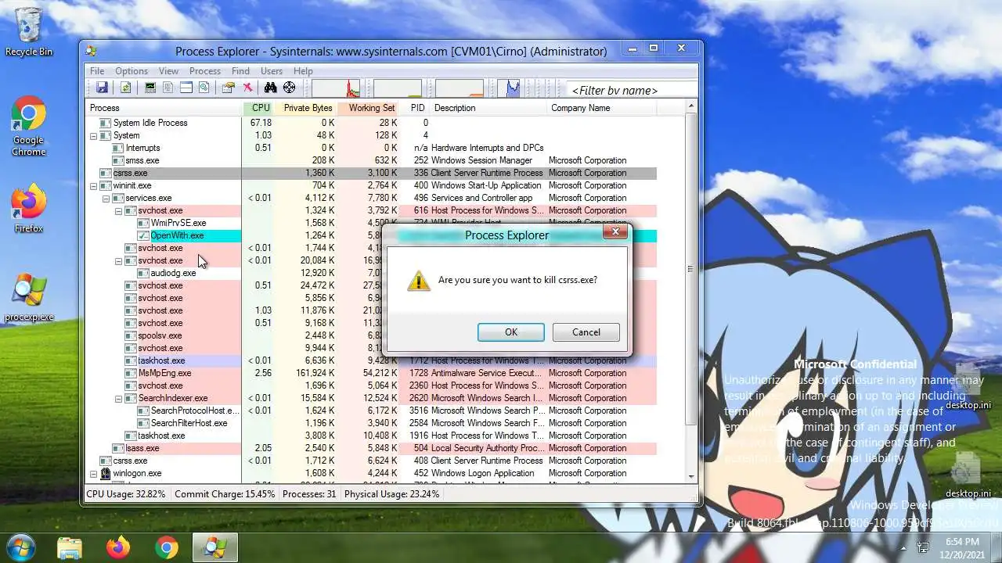
Task: Select the spoolsv.exe process row
Action: (x=371, y=335)
